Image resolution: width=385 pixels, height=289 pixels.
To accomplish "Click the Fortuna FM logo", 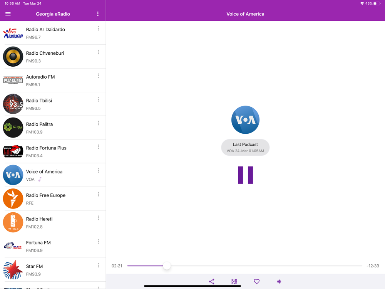I will [x=13, y=246].
